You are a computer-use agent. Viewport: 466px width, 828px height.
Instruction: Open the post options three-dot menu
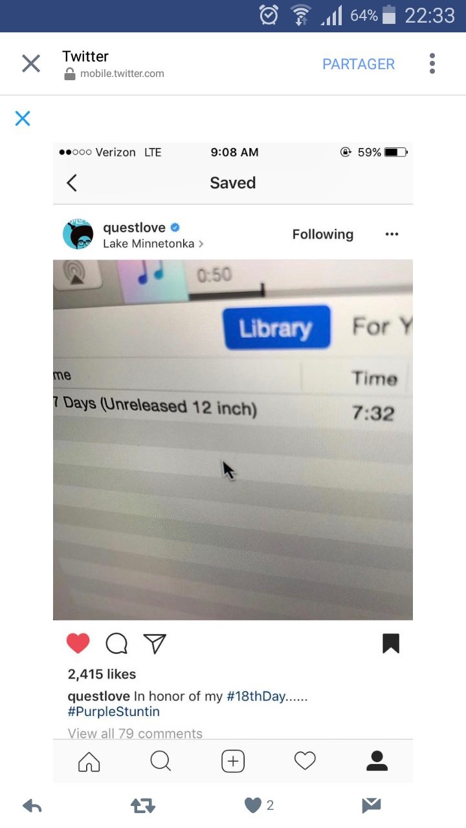(x=392, y=234)
